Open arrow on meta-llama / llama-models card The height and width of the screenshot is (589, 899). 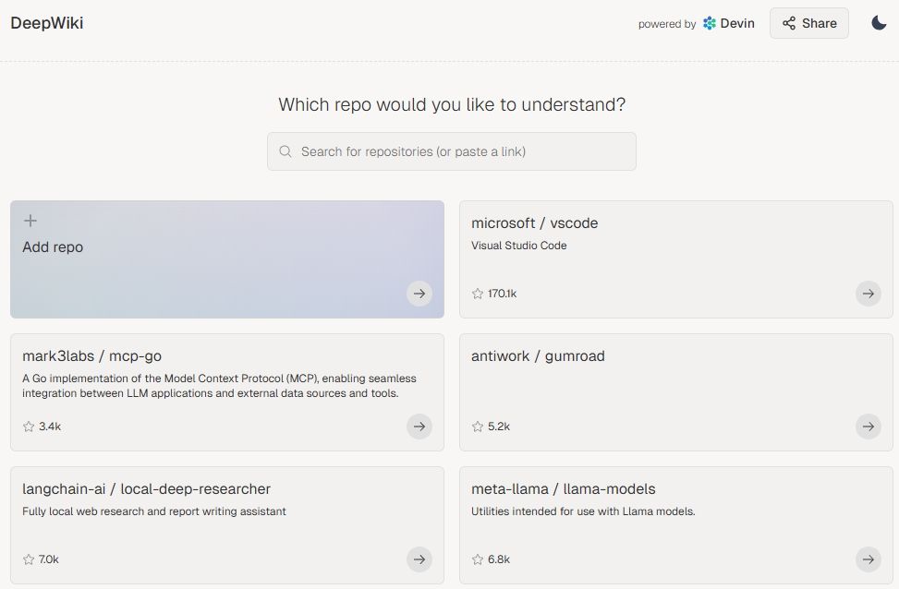pos(868,559)
